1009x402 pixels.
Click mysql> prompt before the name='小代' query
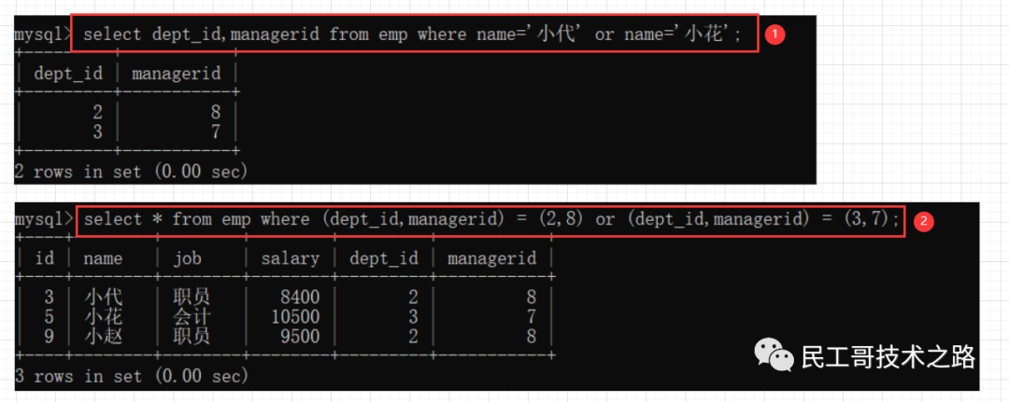[43, 35]
